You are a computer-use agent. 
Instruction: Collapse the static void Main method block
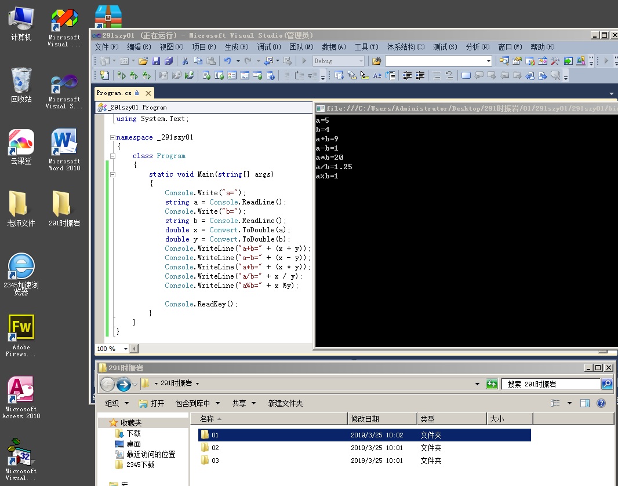112,174
